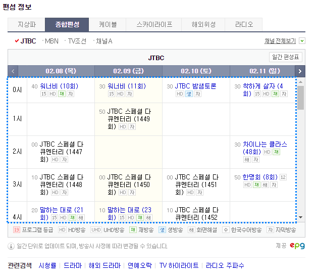
Task: Click the HD방송 legend icon
Action: coord(62,230)
